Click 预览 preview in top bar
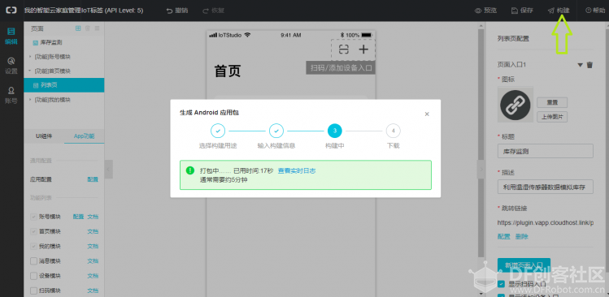609x297 pixels. (486, 11)
